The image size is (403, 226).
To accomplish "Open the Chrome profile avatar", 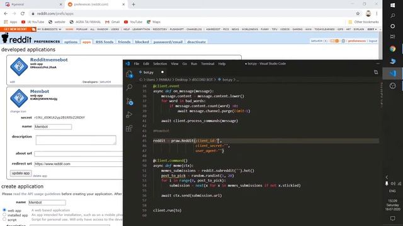I will pos(368,14).
